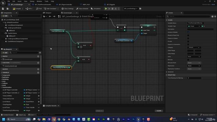Toggle Hide Unrelated in toolbar
Screen dimensions: 217x122
tap(50, 9)
